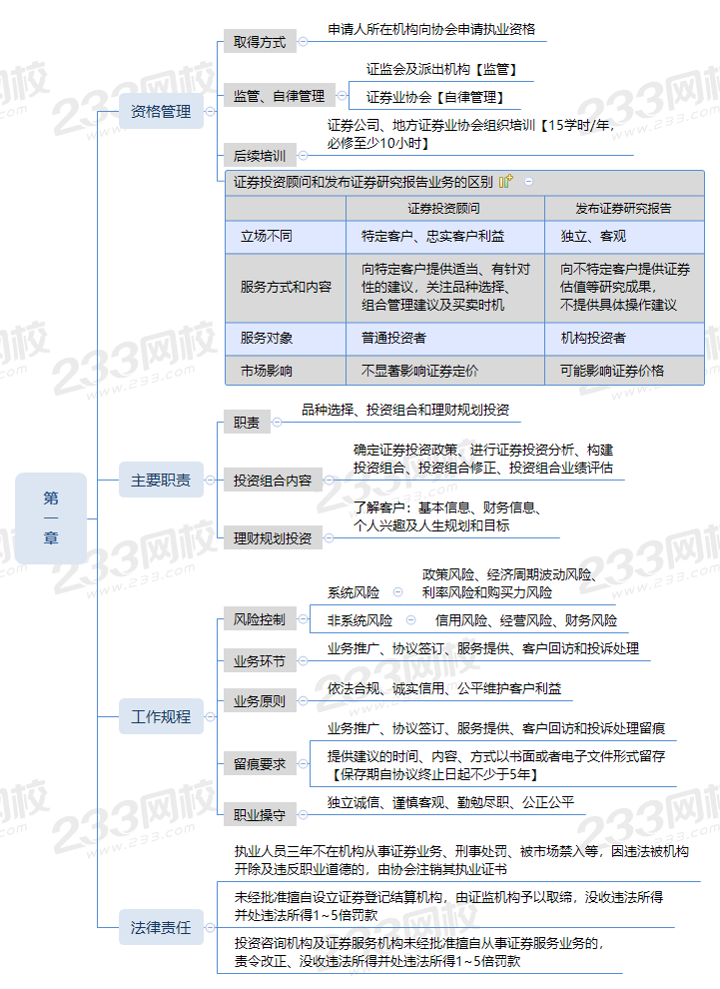Image resolution: width=720 pixels, height=989 pixels.
Task: Click 信用风险、经营风险、财务风险 text
Action: point(526,620)
